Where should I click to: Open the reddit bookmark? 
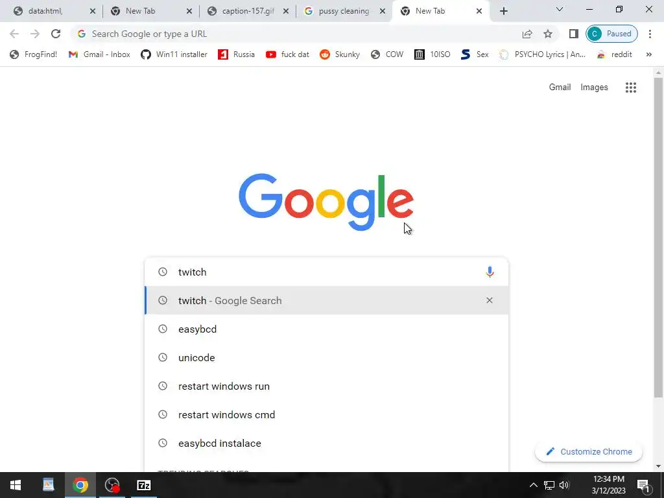pos(614,54)
